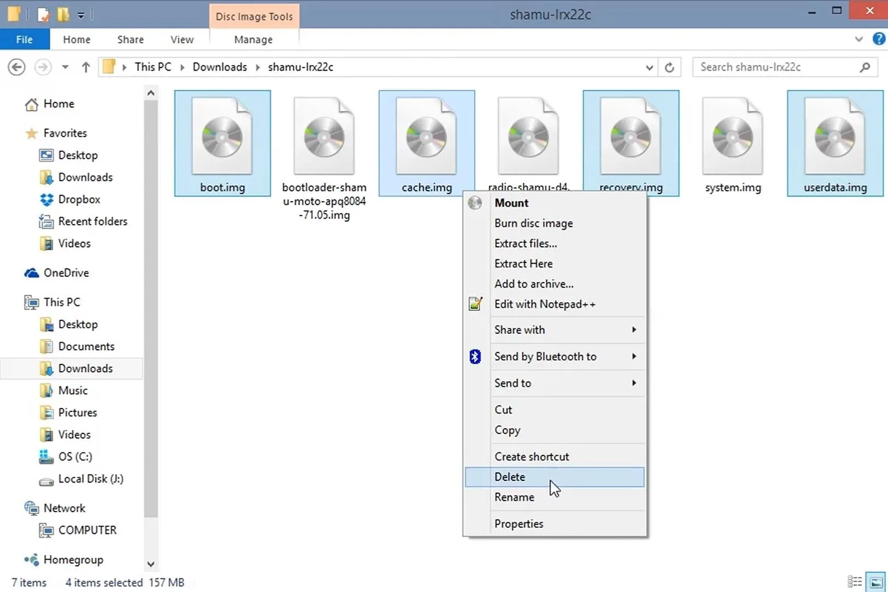Choose Delete from context menu

[554, 477]
